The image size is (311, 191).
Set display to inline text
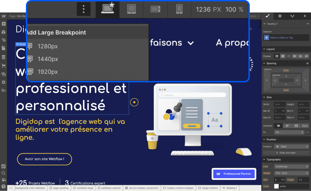click(x=301, y=56)
